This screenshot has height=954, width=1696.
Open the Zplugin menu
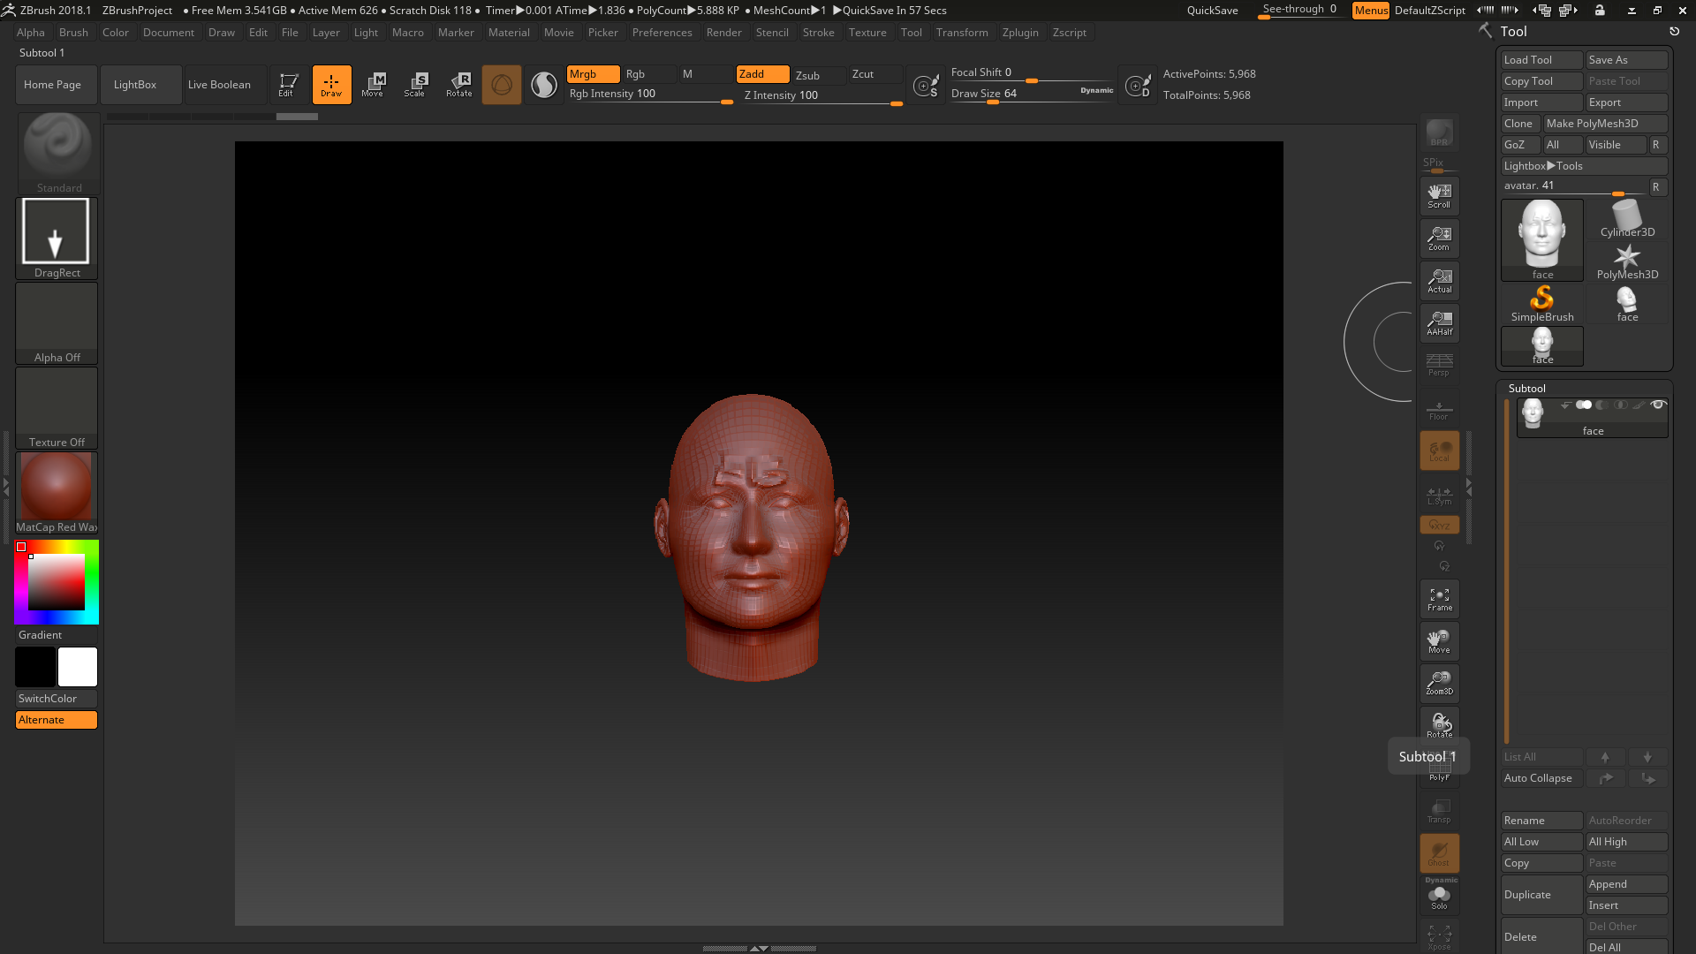(1020, 33)
